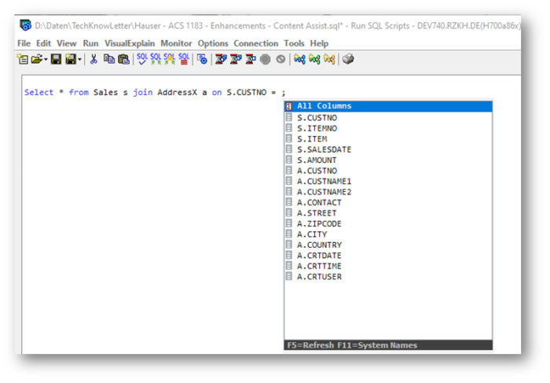The height and width of the screenshot is (383, 550).
Task: Run all statements (first hourglass icon)
Action: [x=221, y=59]
